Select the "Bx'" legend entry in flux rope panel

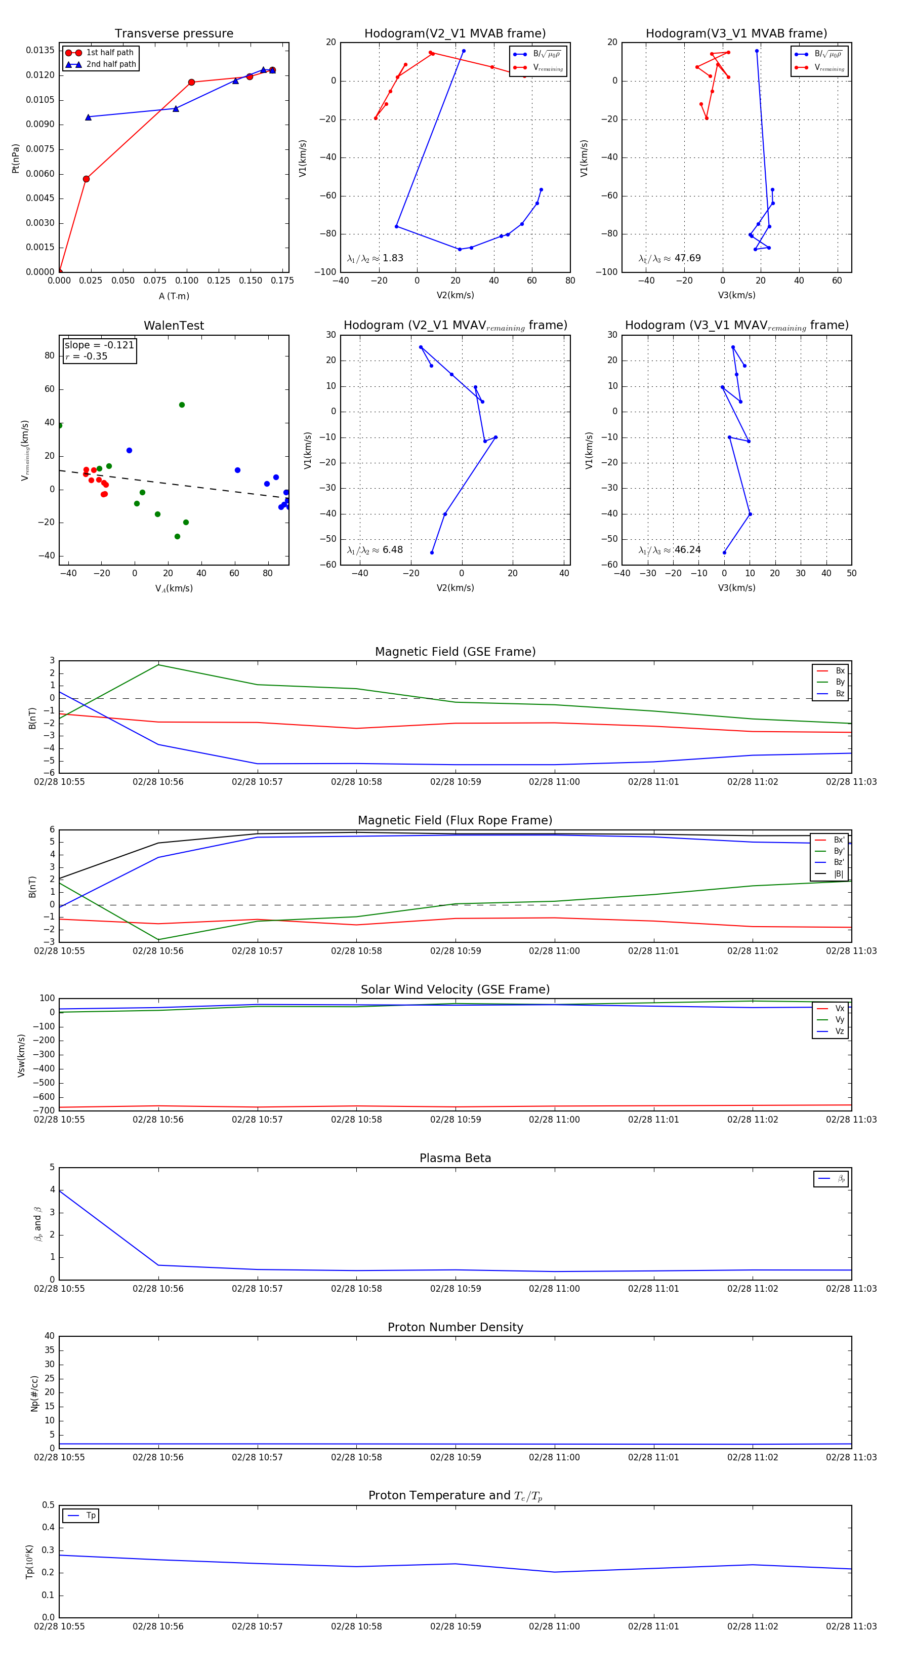pos(830,840)
